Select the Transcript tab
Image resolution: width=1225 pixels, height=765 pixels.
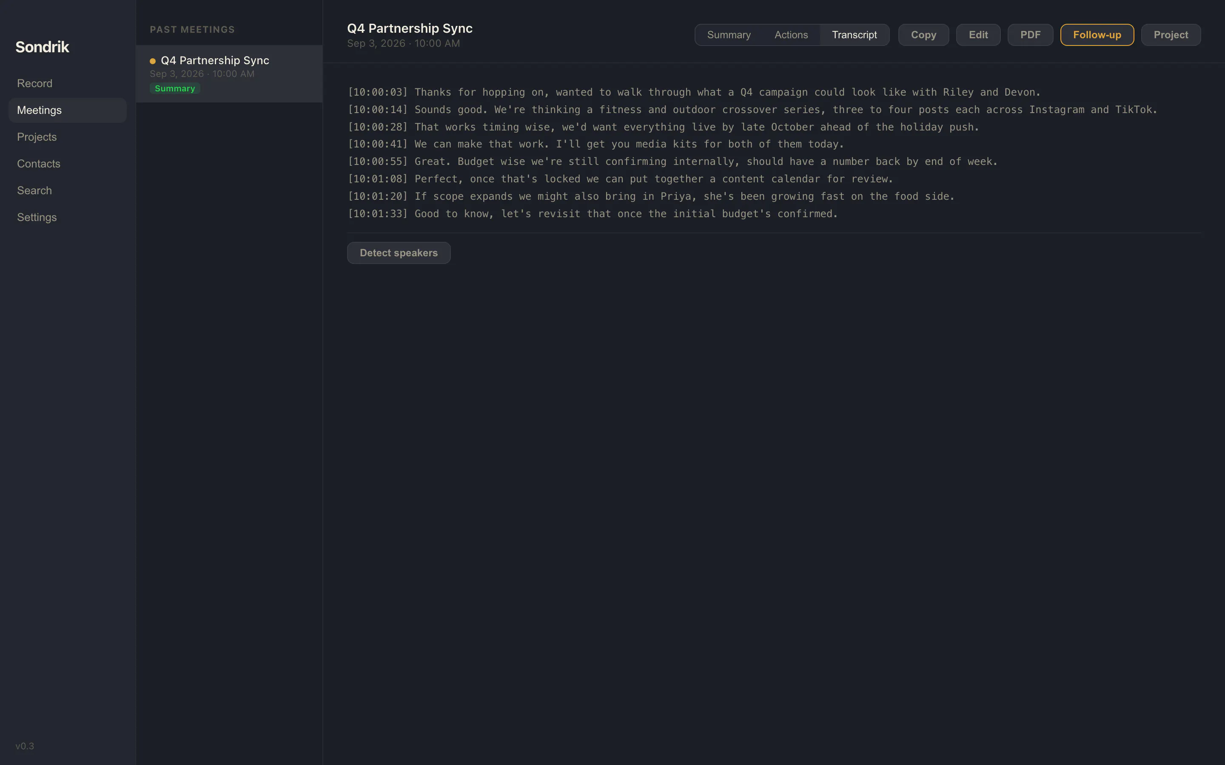pos(854,35)
